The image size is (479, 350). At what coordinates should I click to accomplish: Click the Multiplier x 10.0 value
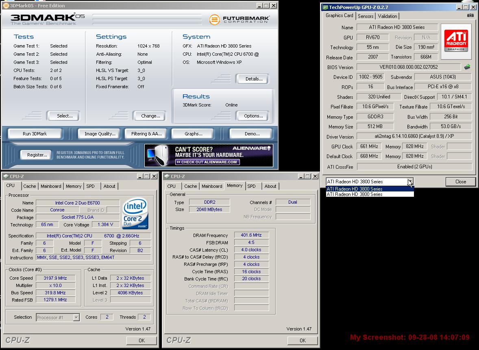55,285
